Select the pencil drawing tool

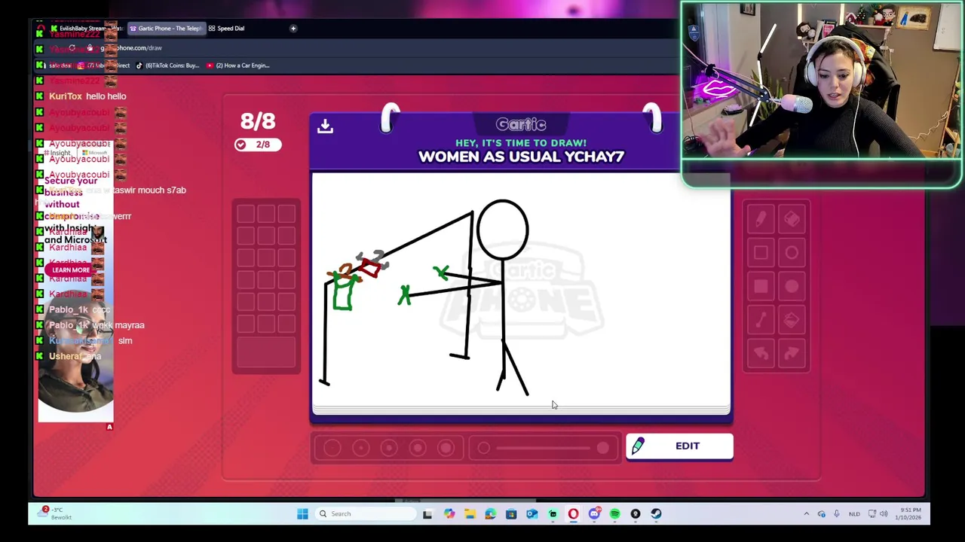(x=761, y=219)
